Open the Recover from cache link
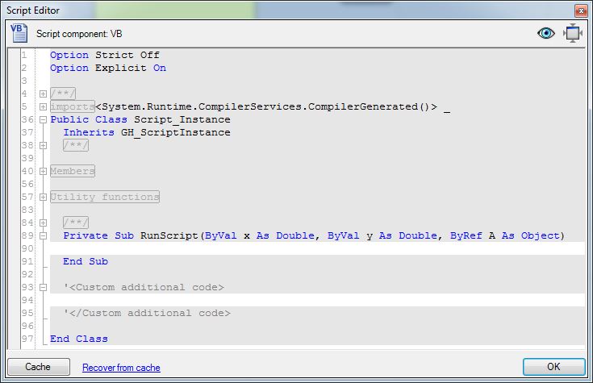The width and height of the screenshot is (593, 383). 121,368
